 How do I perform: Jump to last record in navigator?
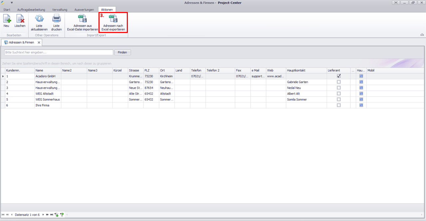pyautogui.click(x=52, y=215)
